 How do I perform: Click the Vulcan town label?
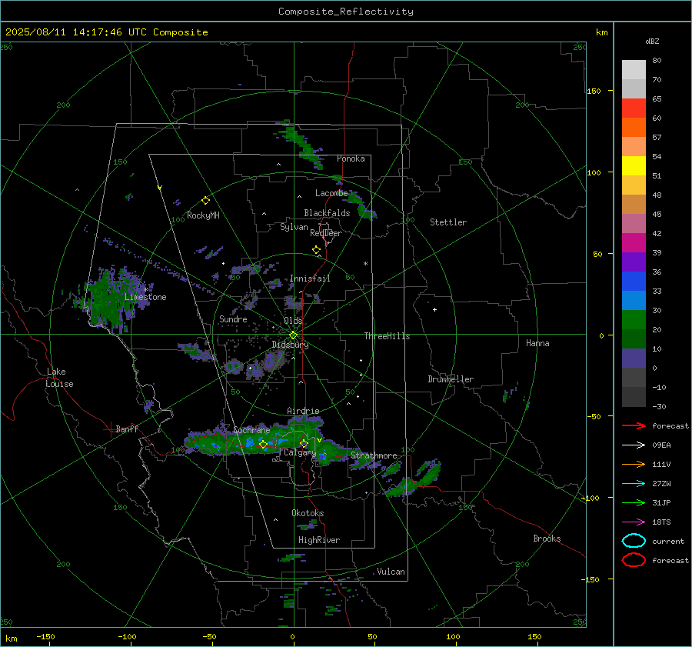coord(391,572)
